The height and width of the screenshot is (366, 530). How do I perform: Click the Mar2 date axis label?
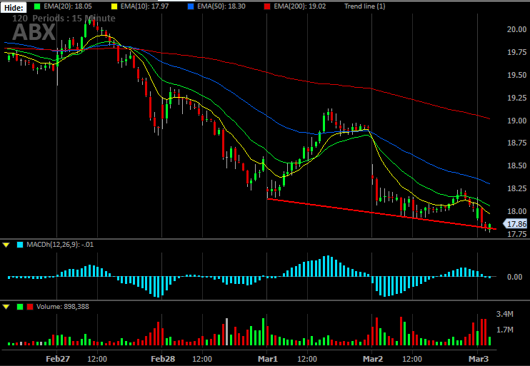click(373, 359)
